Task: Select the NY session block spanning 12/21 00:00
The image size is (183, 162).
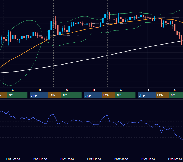Action: [x=17, y=95]
